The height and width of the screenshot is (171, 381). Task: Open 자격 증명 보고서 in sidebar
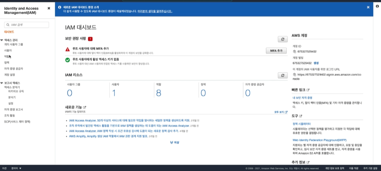pos(13,109)
